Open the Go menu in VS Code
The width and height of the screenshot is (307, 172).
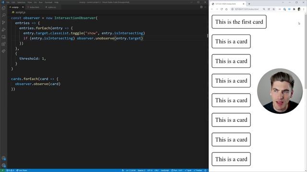(35, 2)
